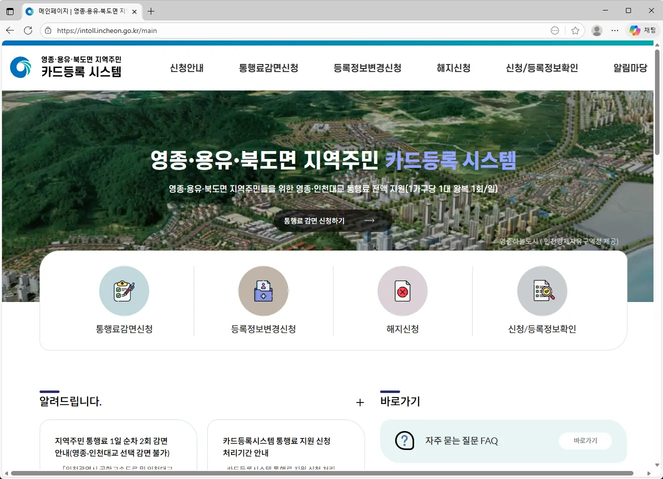Click the page refresh icon
This screenshot has width=663, height=479.
pyautogui.click(x=28, y=30)
